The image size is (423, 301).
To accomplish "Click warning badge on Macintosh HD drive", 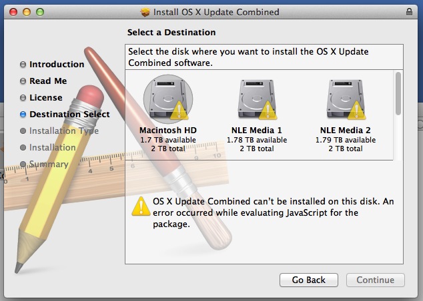I will coord(179,111).
